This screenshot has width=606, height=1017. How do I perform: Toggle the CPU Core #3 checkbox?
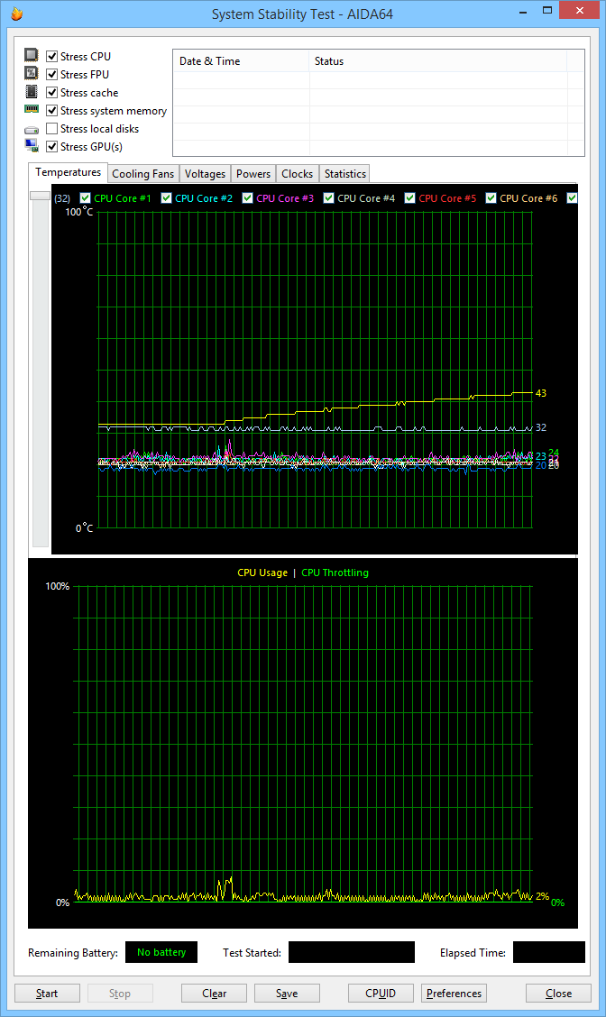point(247,197)
